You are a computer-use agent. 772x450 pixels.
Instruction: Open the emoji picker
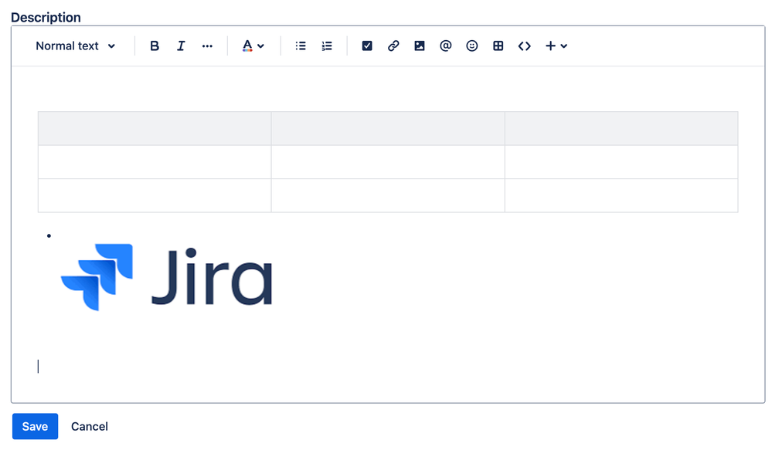(471, 46)
